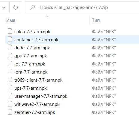Viewport: 139px width, 119px height.
Task: Click the refresh button beside the address bar
Action: [15, 7]
